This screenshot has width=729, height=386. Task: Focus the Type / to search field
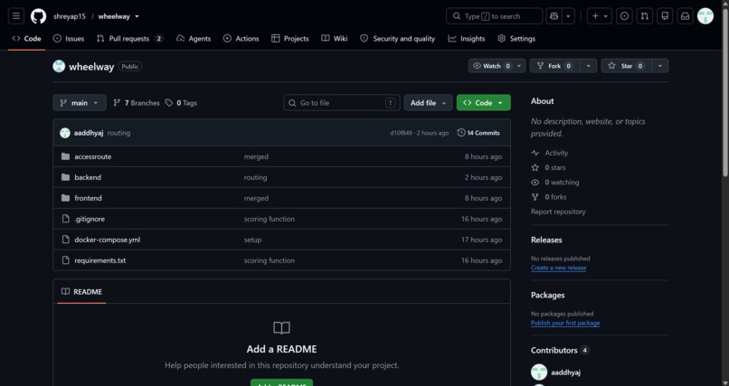(494, 16)
